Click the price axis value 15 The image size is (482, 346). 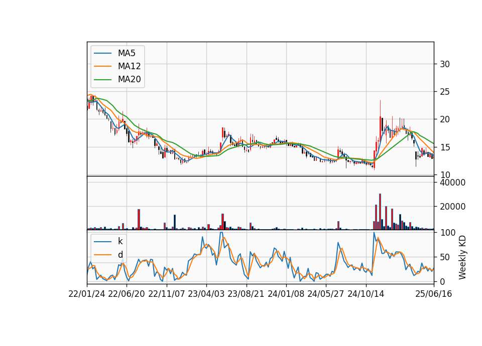(445, 147)
